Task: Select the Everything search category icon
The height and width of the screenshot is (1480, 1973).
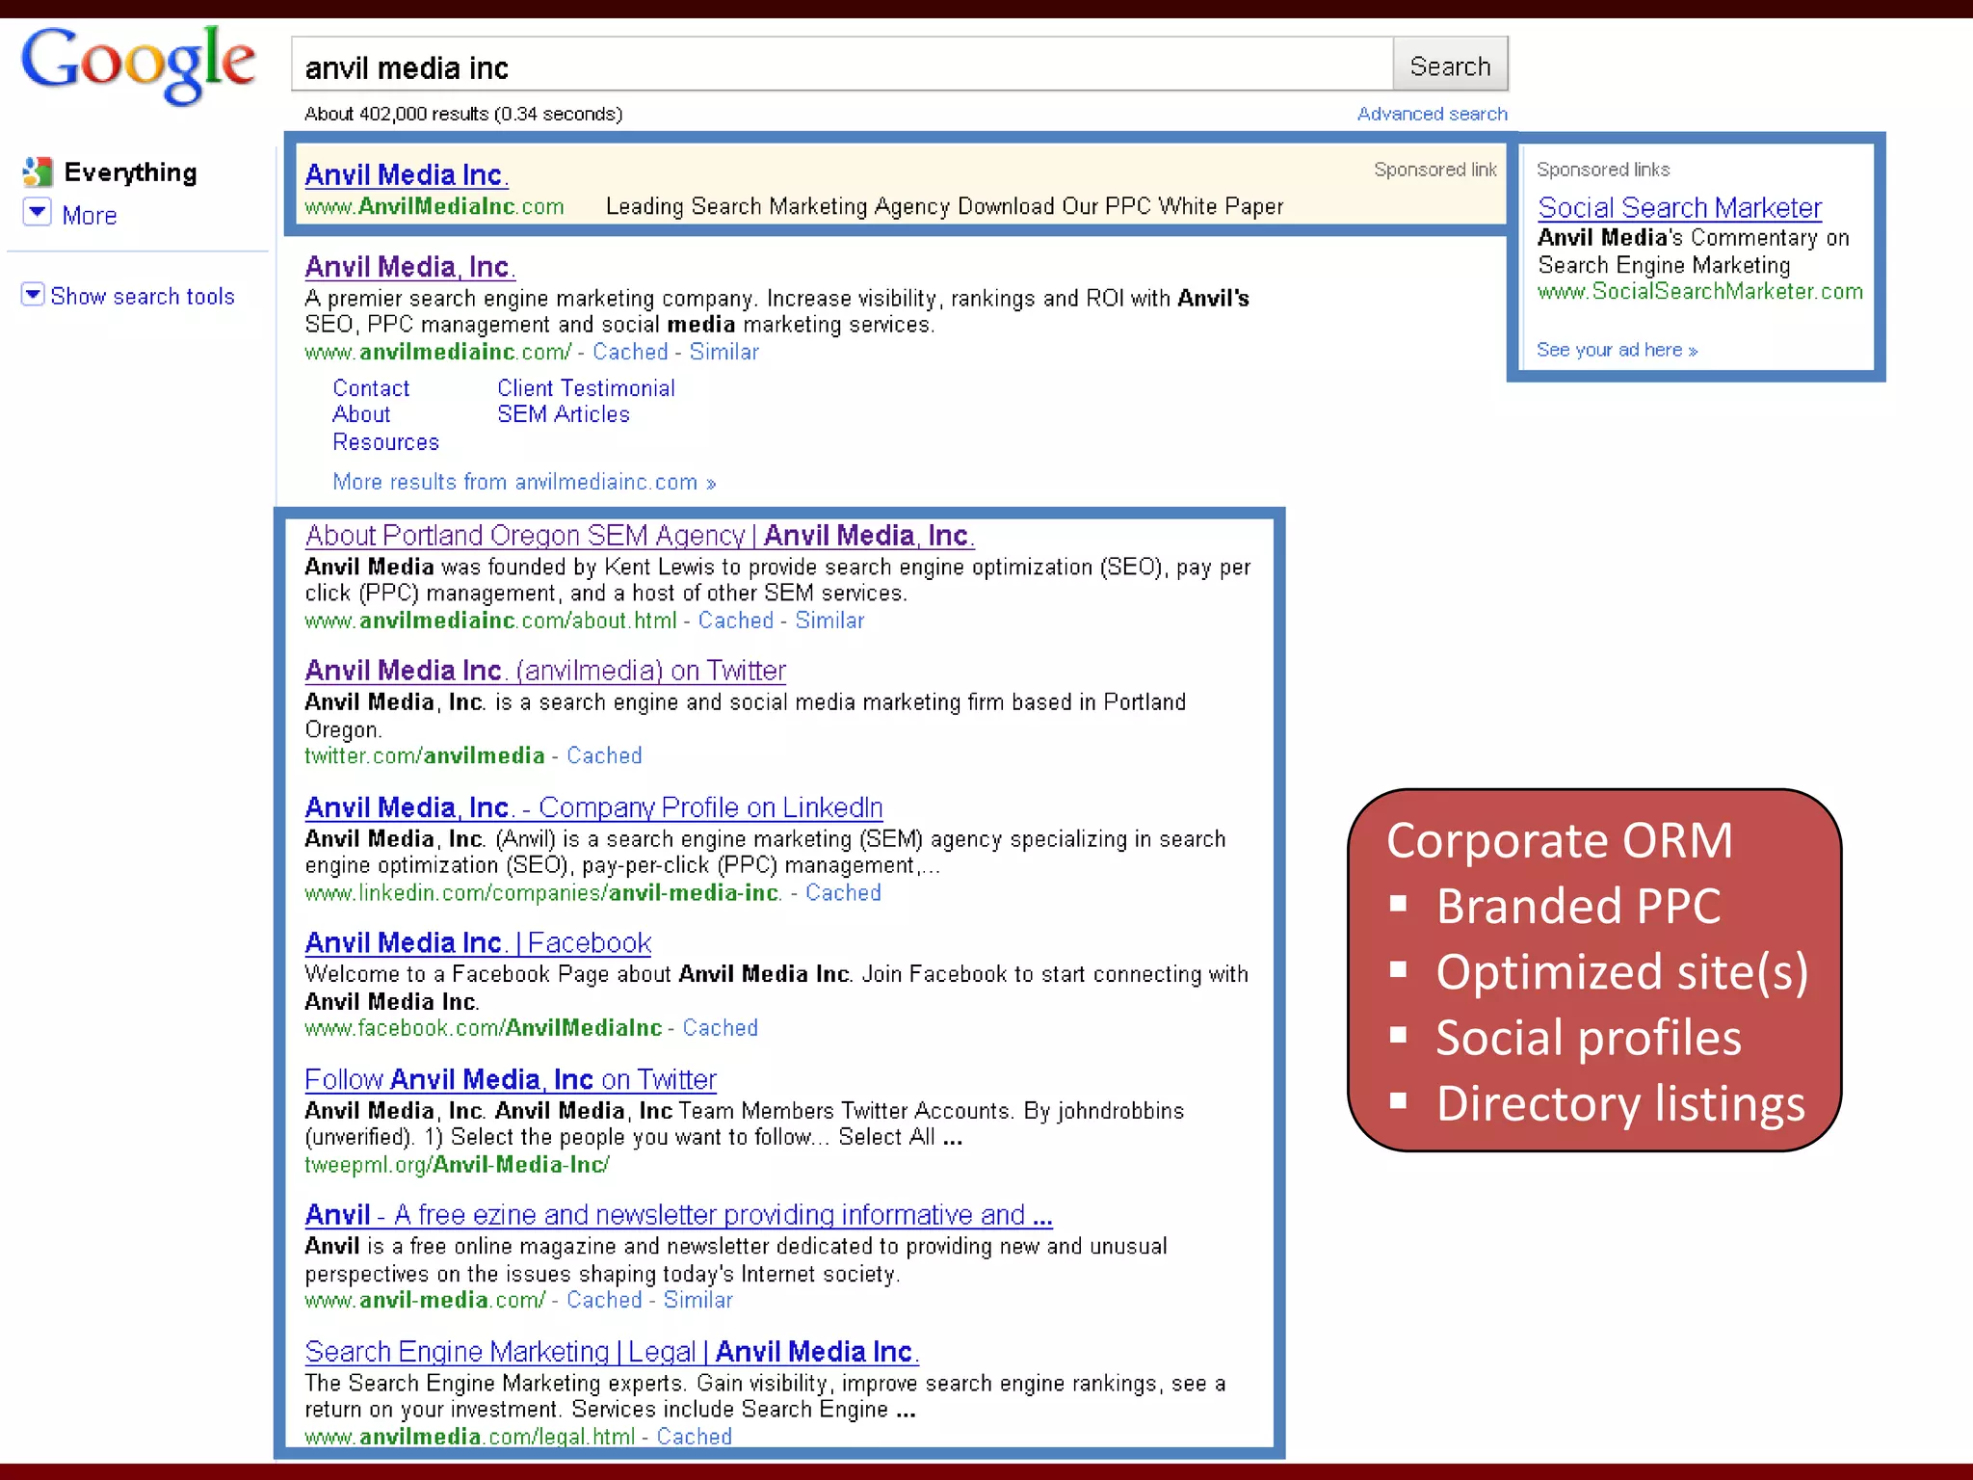Action: point(37,172)
